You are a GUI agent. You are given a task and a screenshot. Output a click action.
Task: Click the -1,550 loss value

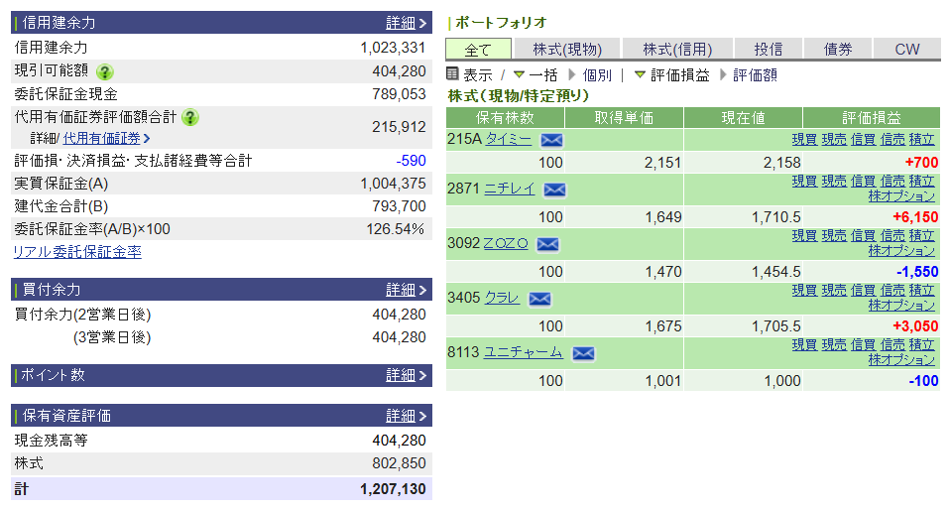point(917,272)
